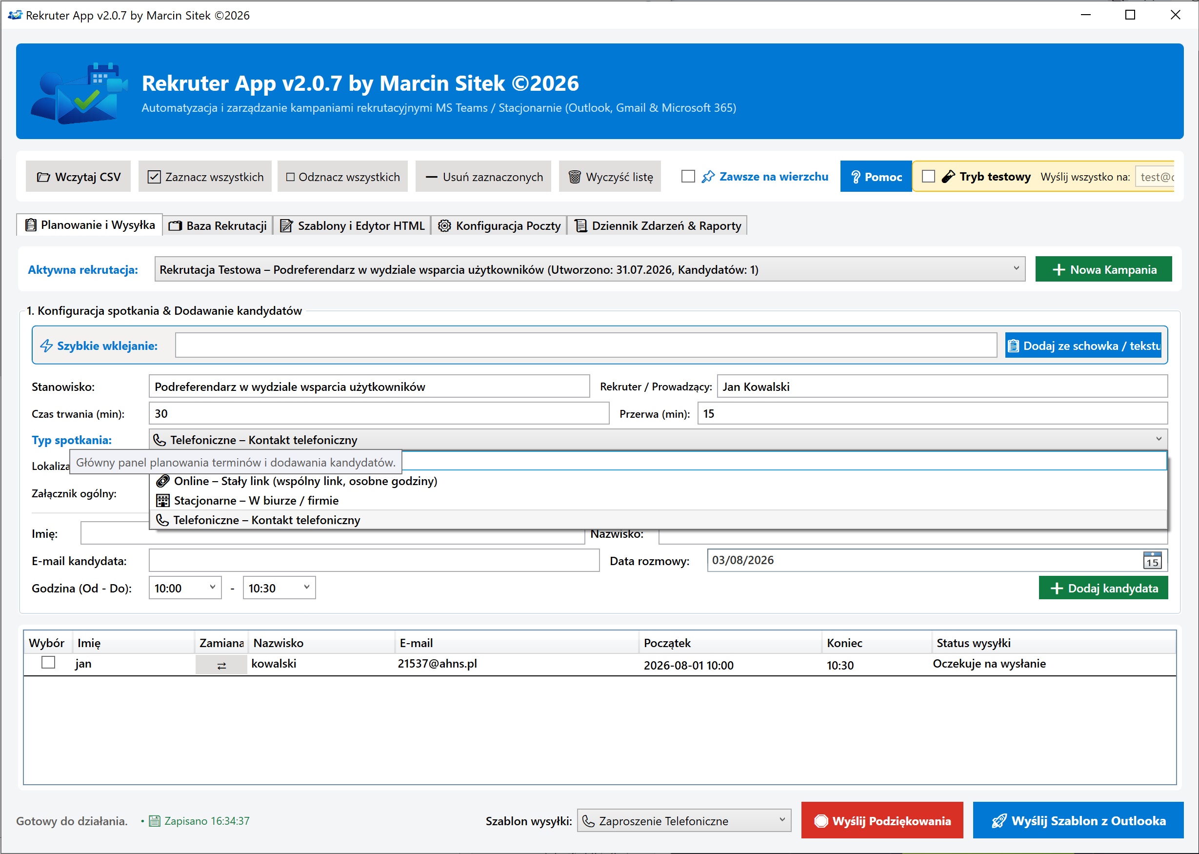Expand the Aktywna rekrutacja dropdown
Screen dimensions: 1199x854
point(1016,269)
